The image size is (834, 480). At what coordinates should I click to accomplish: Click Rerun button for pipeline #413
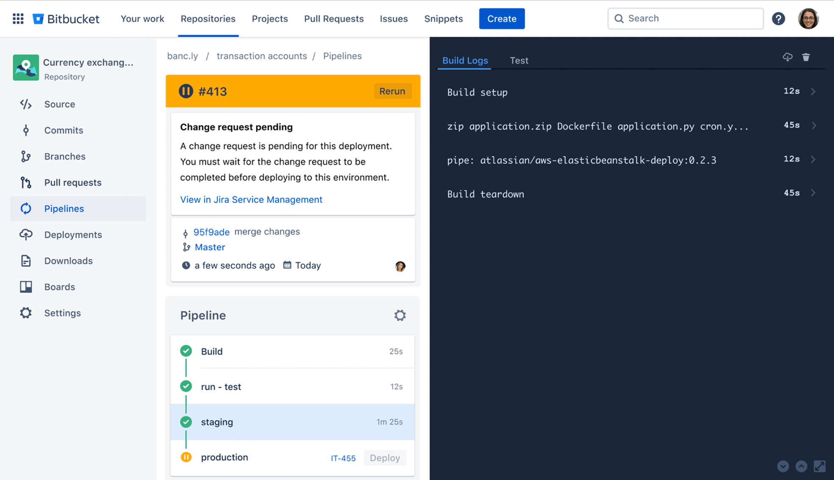click(392, 91)
